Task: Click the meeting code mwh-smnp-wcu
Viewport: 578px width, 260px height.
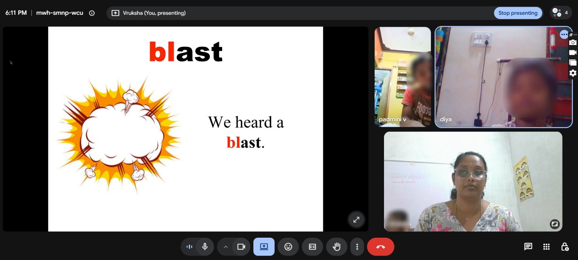Action: tap(60, 13)
